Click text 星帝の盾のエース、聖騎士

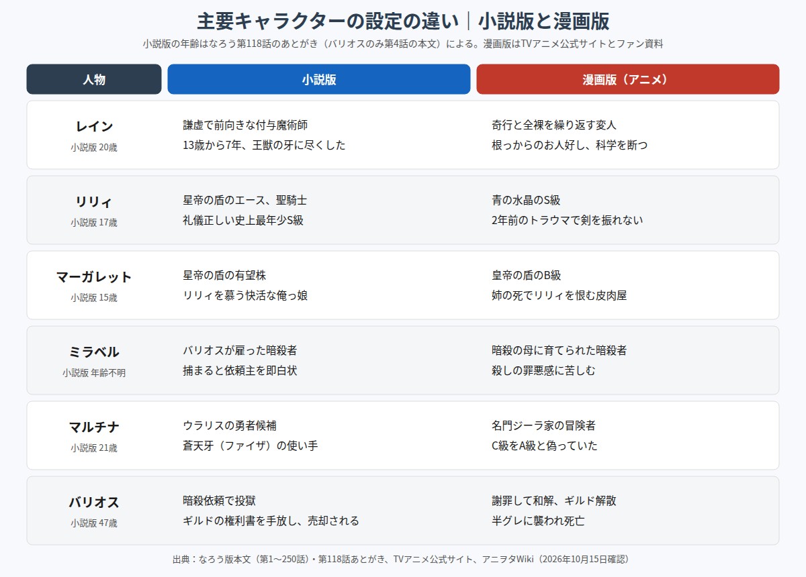click(x=245, y=200)
